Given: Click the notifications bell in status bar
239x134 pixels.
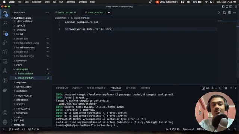Looking at the screenshot, I should tap(235, 129).
